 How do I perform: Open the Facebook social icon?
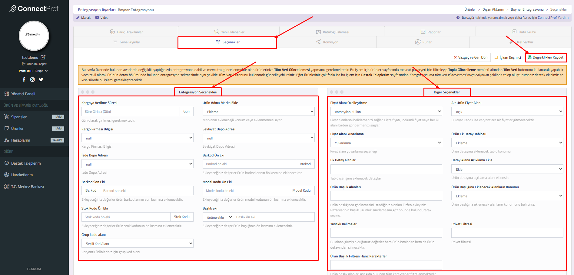24,79
